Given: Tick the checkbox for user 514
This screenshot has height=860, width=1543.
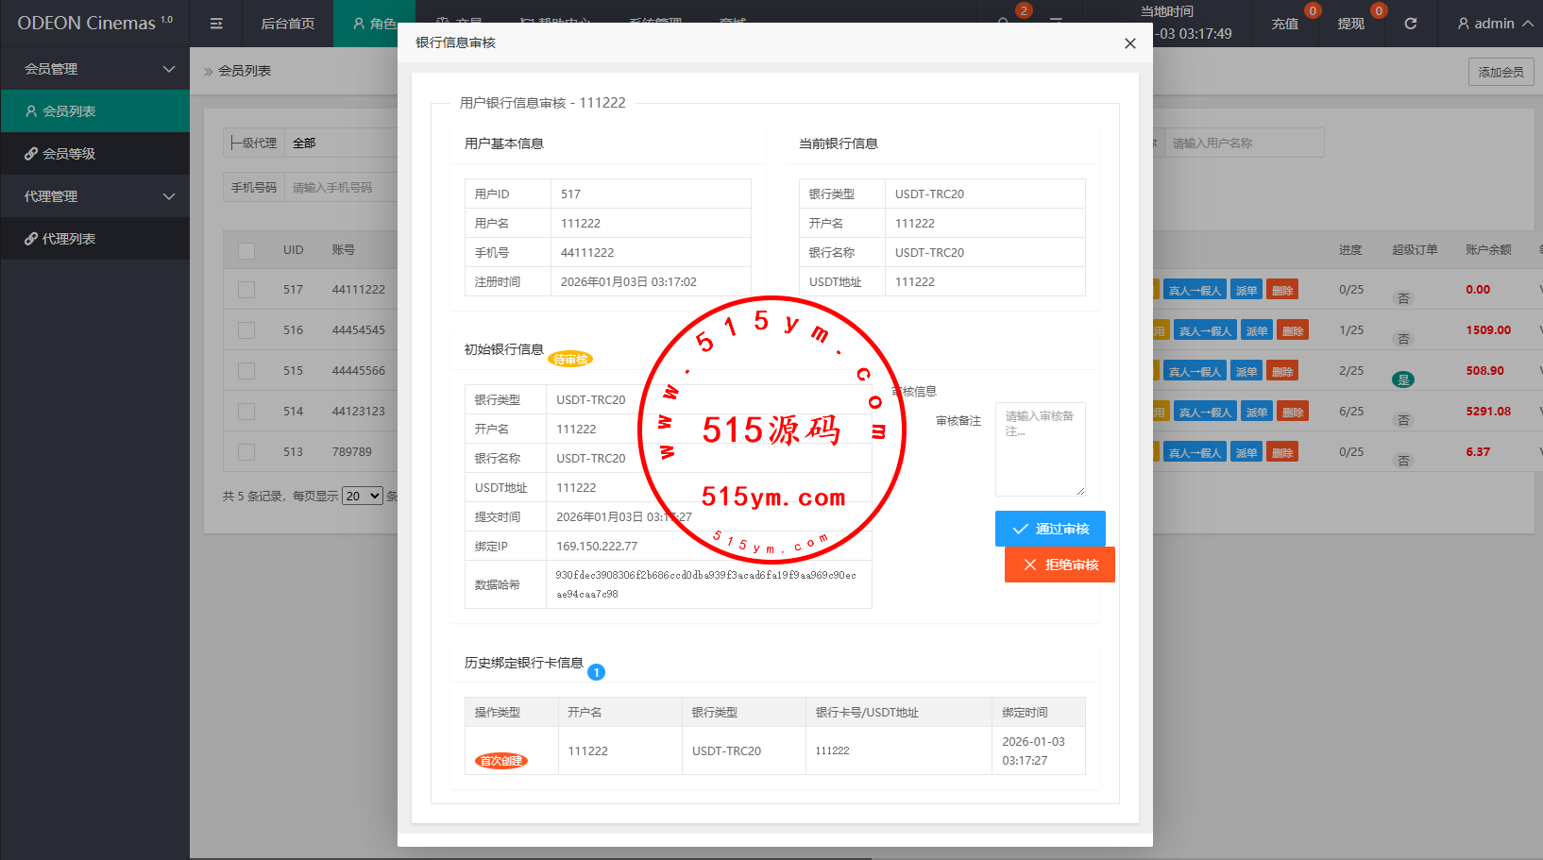Looking at the screenshot, I should click(246, 412).
